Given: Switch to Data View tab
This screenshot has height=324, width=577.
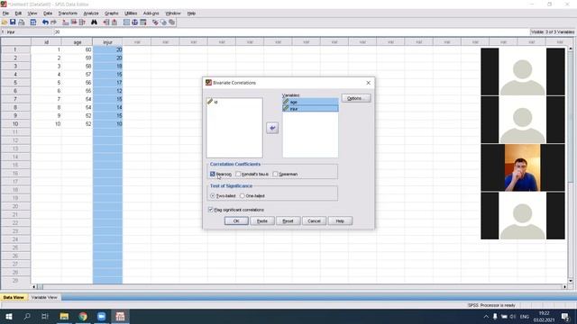Looking at the screenshot, I should pyautogui.click(x=14, y=297).
